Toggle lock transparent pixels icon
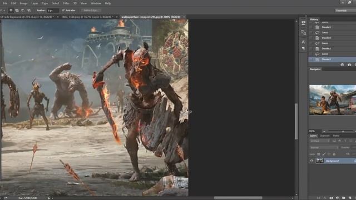 point(319,154)
